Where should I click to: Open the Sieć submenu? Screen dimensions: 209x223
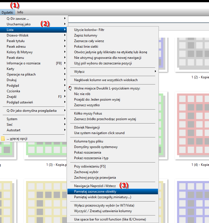click(33, 125)
